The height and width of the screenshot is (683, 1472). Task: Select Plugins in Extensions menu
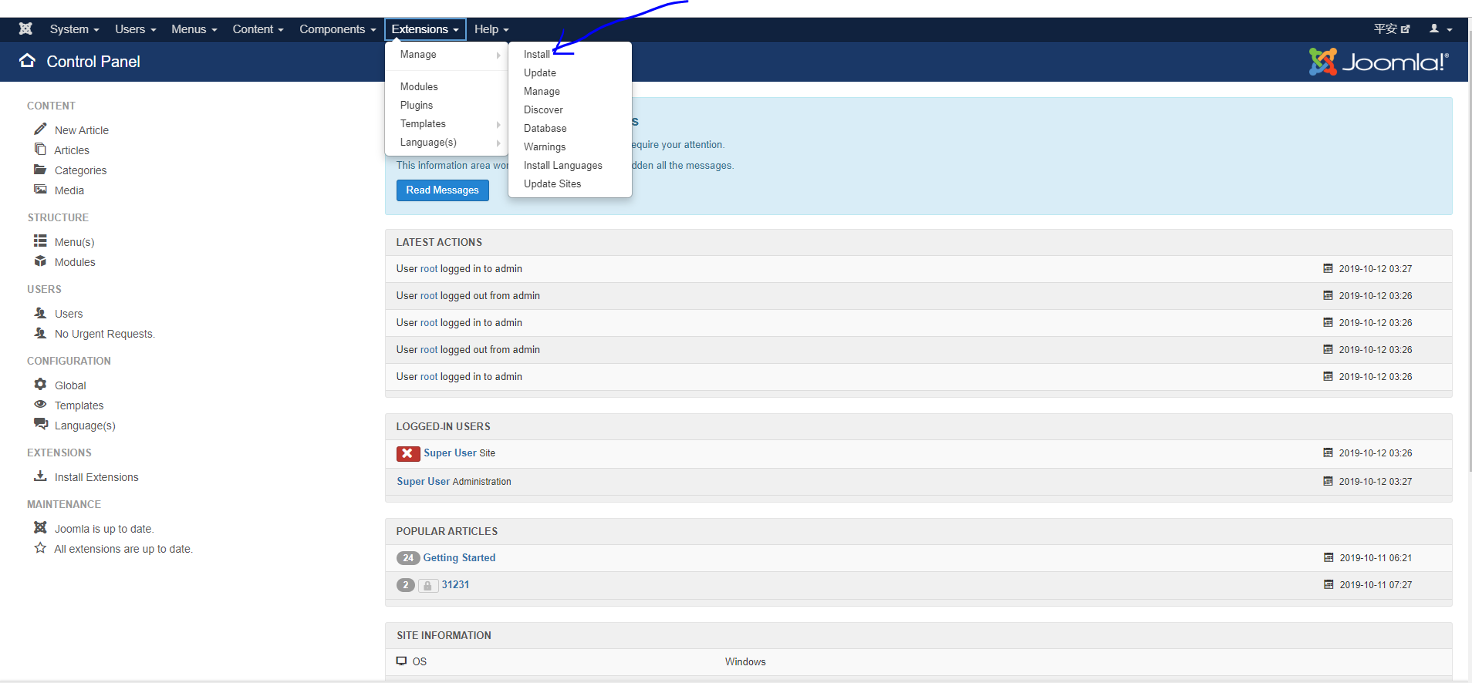click(417, 106)
